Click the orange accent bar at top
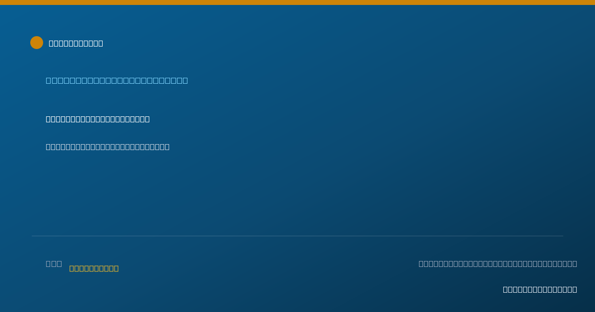 tap(297, 2)
